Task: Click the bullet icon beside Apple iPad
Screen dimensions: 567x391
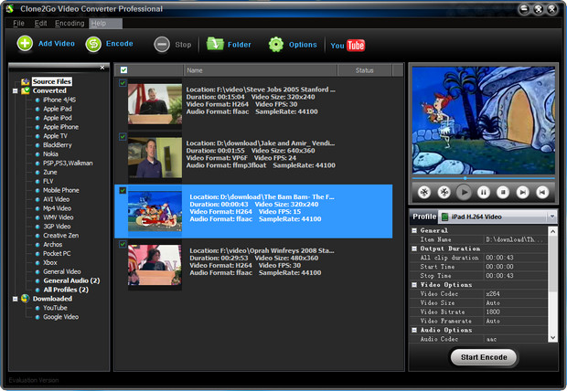Action: tap(37, 109)
